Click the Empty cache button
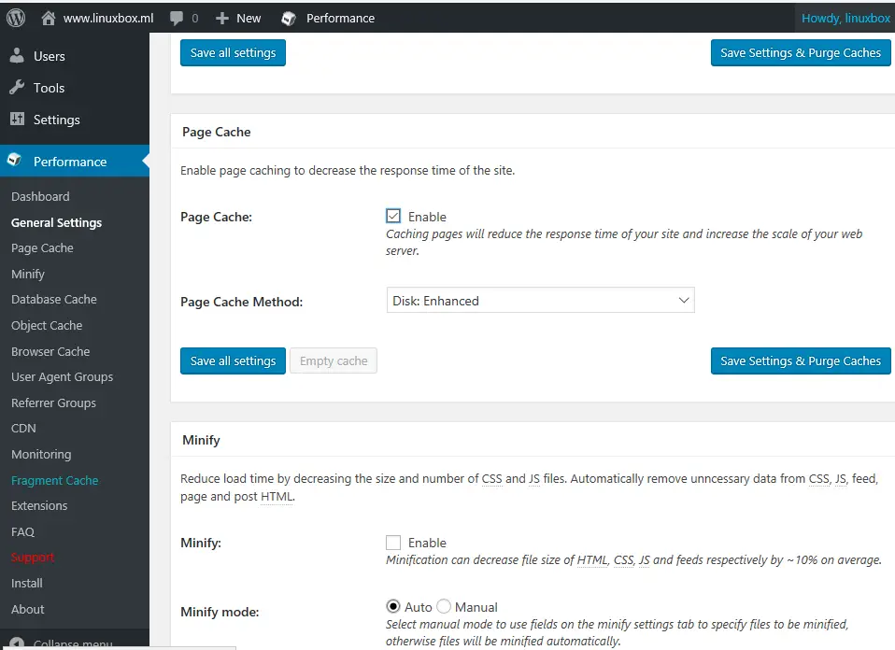Screen dimensions: 895x650 [333, 360]
